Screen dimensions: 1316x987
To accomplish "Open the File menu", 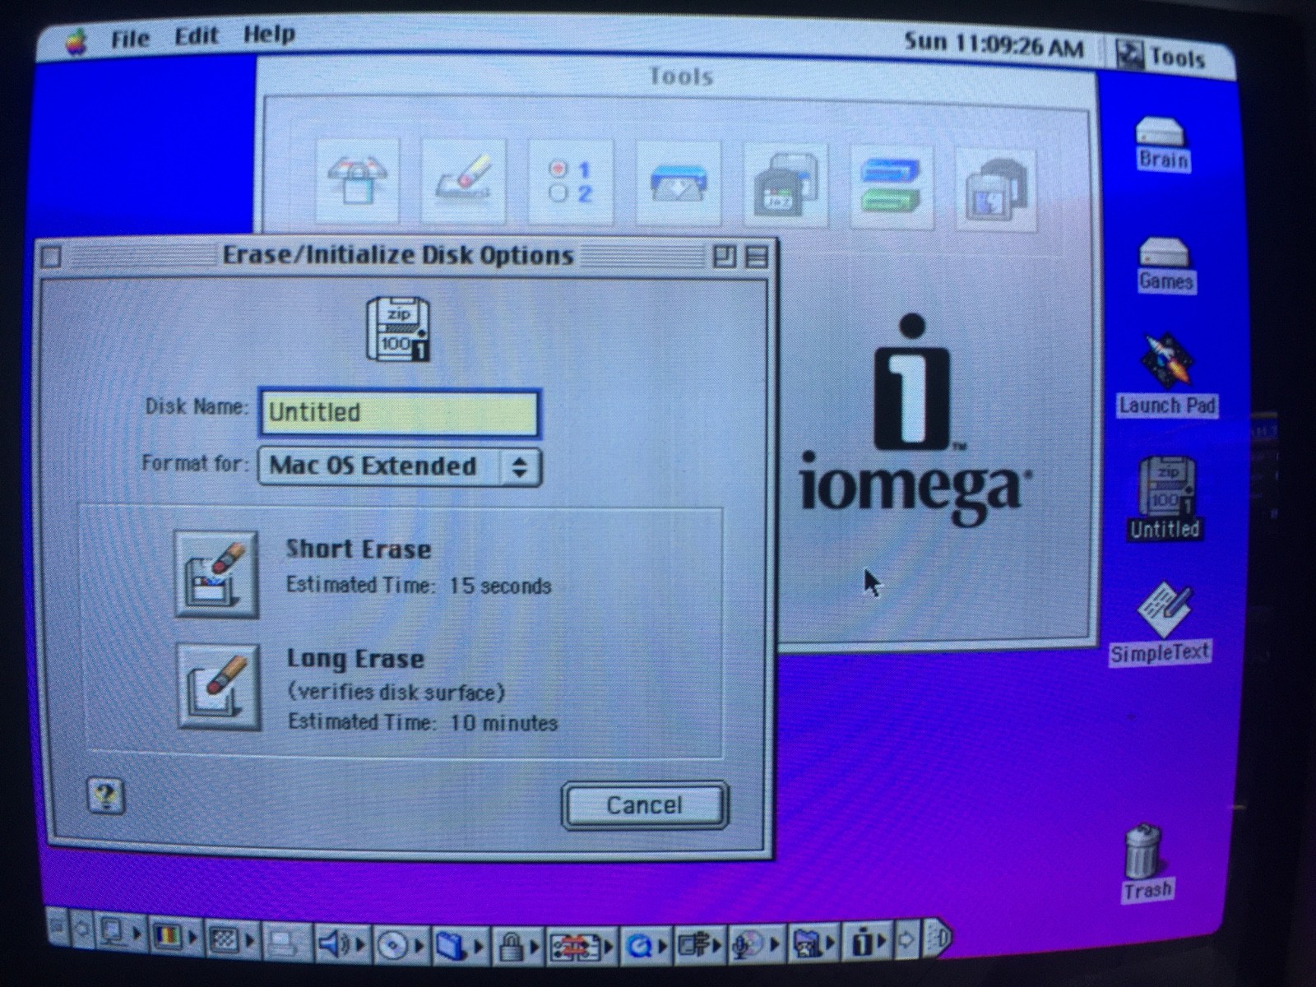I will pos(130,39).
